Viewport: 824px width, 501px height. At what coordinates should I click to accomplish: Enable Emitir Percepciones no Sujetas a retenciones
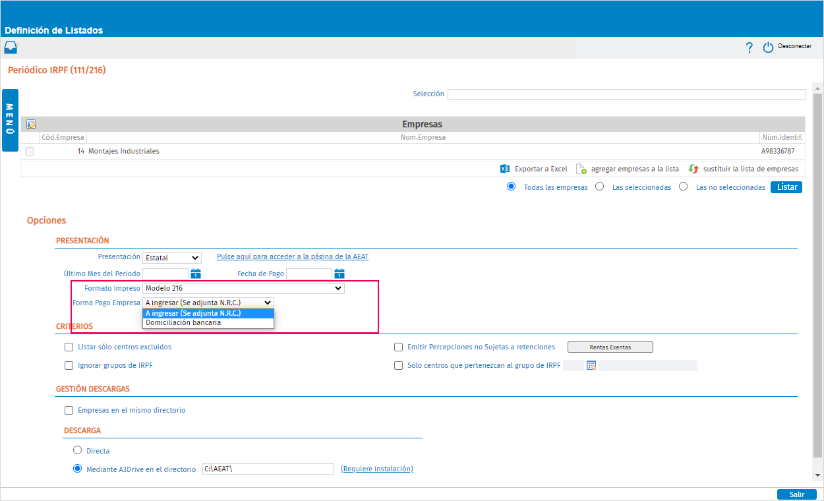click(398, 347)
